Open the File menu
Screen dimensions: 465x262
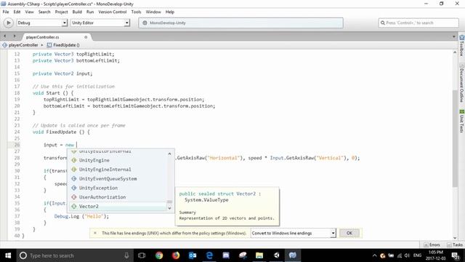tap(6, 12)
